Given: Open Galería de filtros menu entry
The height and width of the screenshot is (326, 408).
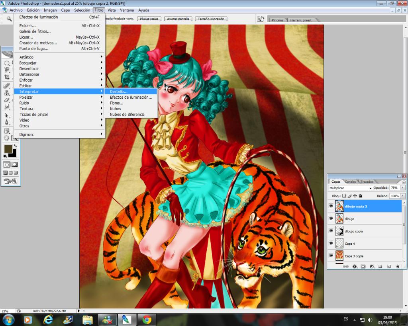Looking at the screenshot, I should click(60, 31).
